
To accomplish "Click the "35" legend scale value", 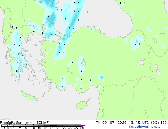I will click(x=64, y=128).
